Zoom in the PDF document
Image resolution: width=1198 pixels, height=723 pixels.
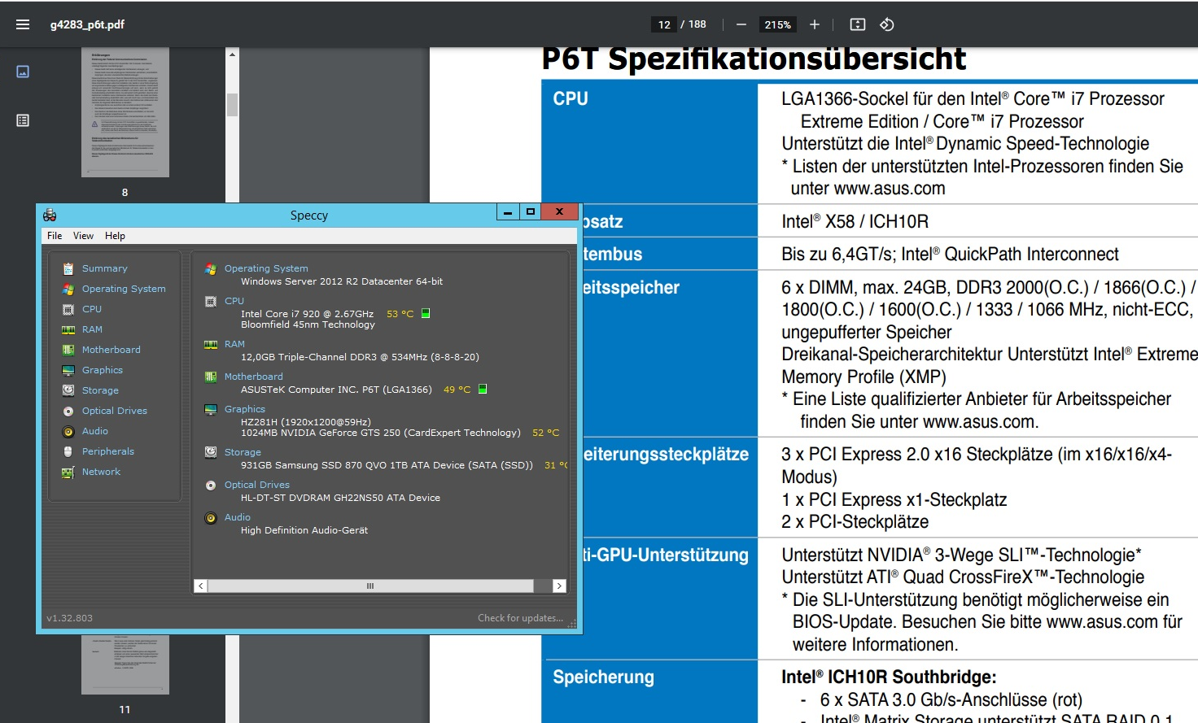tap(814, 24)
